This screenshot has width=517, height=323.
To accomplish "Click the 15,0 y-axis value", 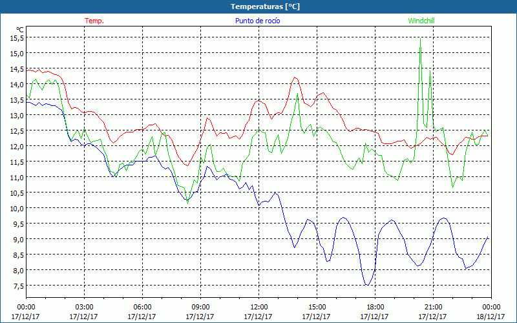I will coord(17,54).
